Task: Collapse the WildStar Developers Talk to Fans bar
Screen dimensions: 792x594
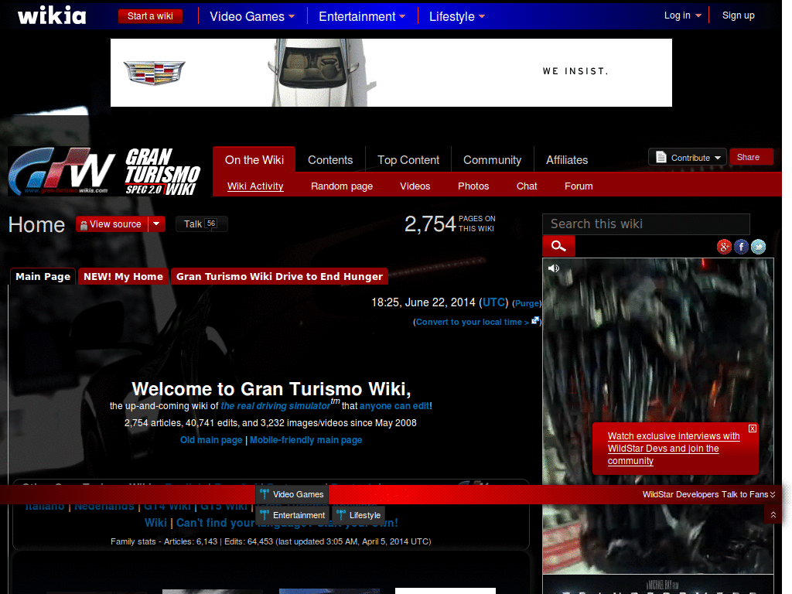Action: coord(773,494)
